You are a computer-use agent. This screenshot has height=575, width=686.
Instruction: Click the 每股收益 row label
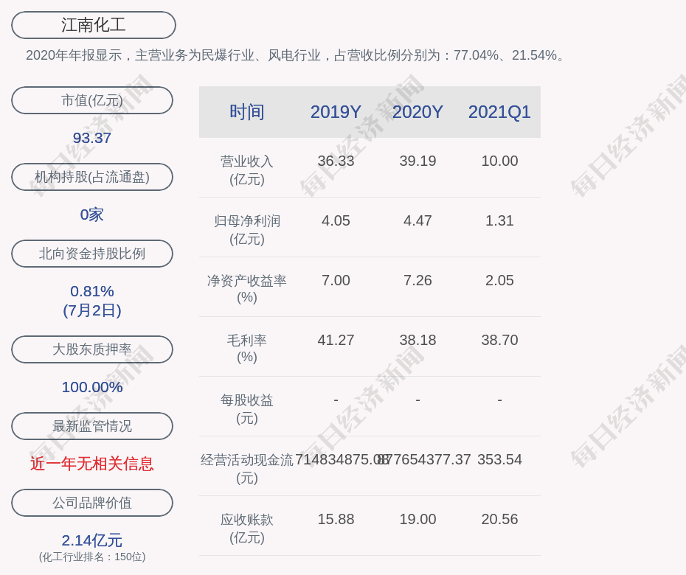pyautogui.click(x=247, y=409)
